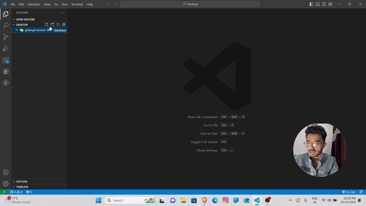Click Go Live button in status bar
The width and height of the screenshot is (366, 206).
349,192
